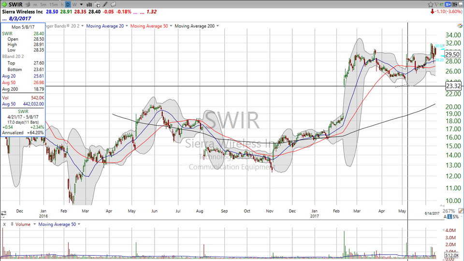Click the 267% zoom level
464x261 pixels.
coord(449,211)
